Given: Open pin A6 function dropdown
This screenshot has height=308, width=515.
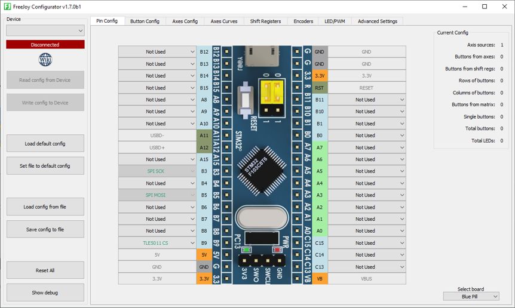Looking at the screenshot, I should click(367, 159).
